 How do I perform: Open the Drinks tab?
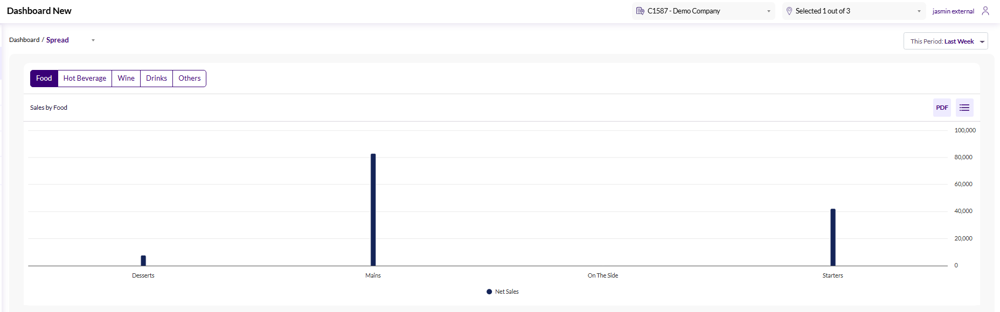coord(156,79)
